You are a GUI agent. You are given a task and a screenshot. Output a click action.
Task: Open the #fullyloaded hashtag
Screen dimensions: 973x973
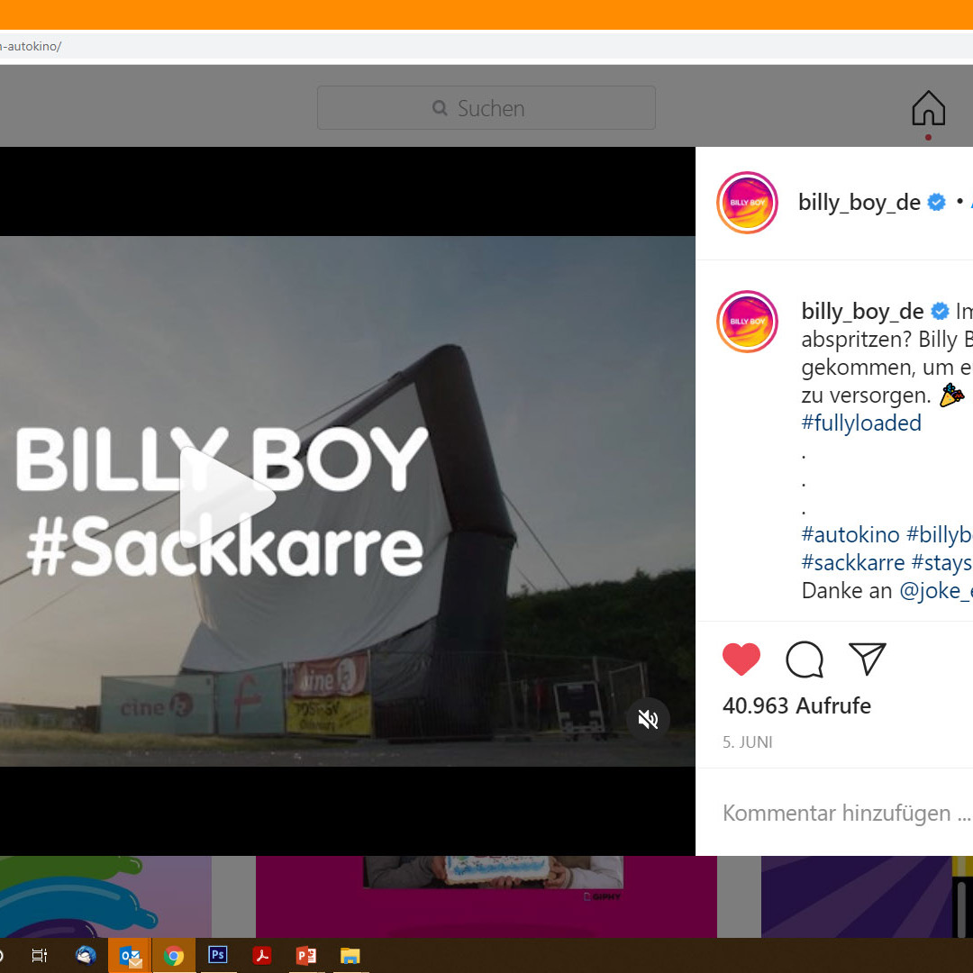(x=861, y=423)
